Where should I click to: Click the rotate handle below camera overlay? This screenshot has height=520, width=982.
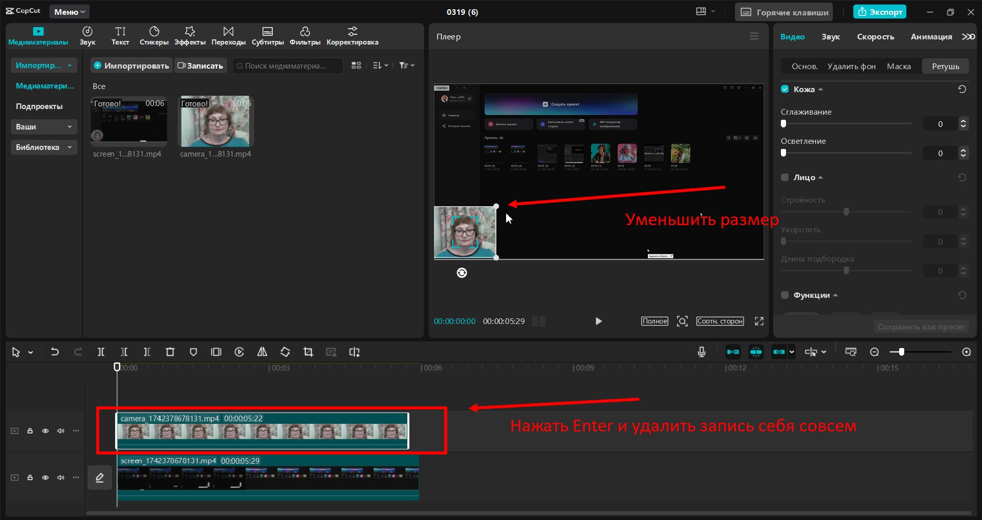462,273
